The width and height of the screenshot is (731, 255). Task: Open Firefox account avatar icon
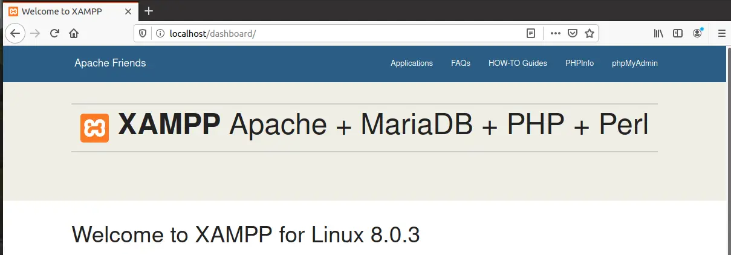[x=697, y=33]
